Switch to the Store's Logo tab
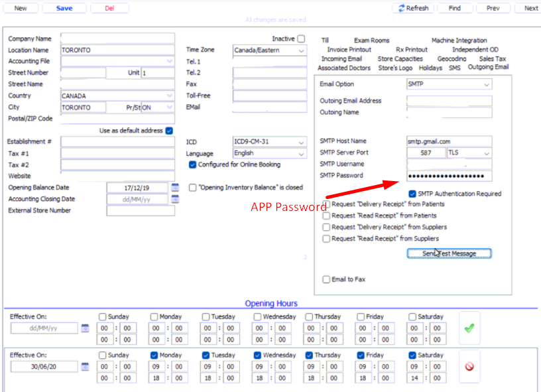 (x=395, y=68)
